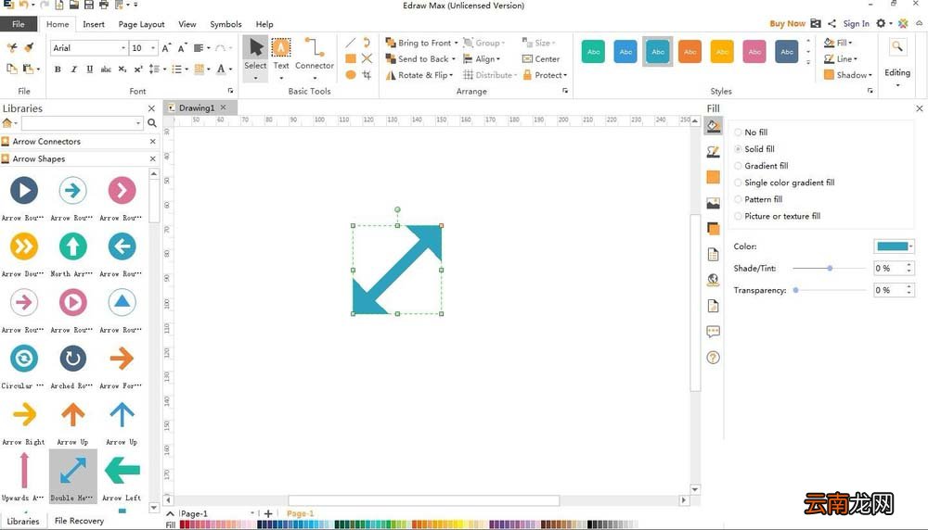This screenshot has height=530, width=928.
Task: Open the fill Color dropdown
Action: click(x=911, y=246)
